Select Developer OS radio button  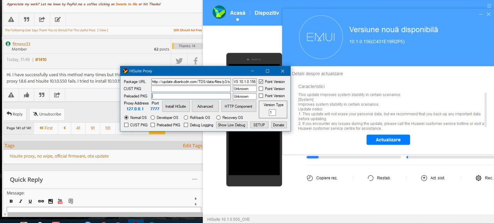(153, 118)
